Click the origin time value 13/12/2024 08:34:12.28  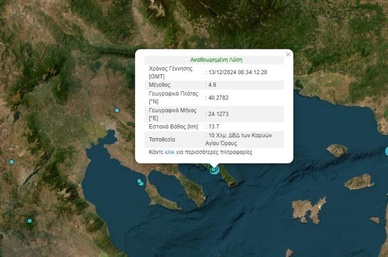237,72
